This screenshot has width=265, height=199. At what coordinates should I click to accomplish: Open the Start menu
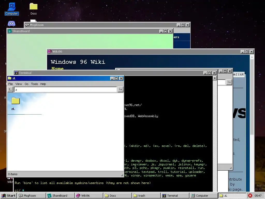(9, 196)
